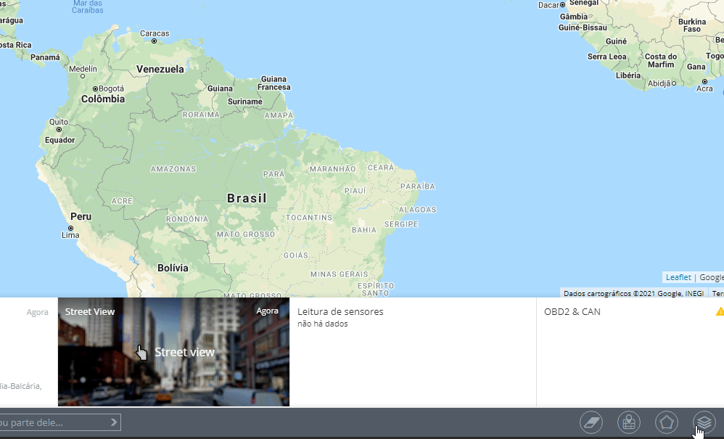Click the Brasil label on map
Image resolution: width=724 pixels, height=439 pixels.
pos(247,199)
